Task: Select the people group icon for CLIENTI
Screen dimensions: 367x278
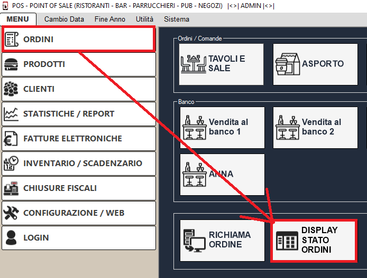Action: pyautogui.click(x=11, y=89)
